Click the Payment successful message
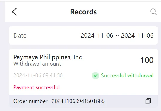 click(x=36, y=87)
